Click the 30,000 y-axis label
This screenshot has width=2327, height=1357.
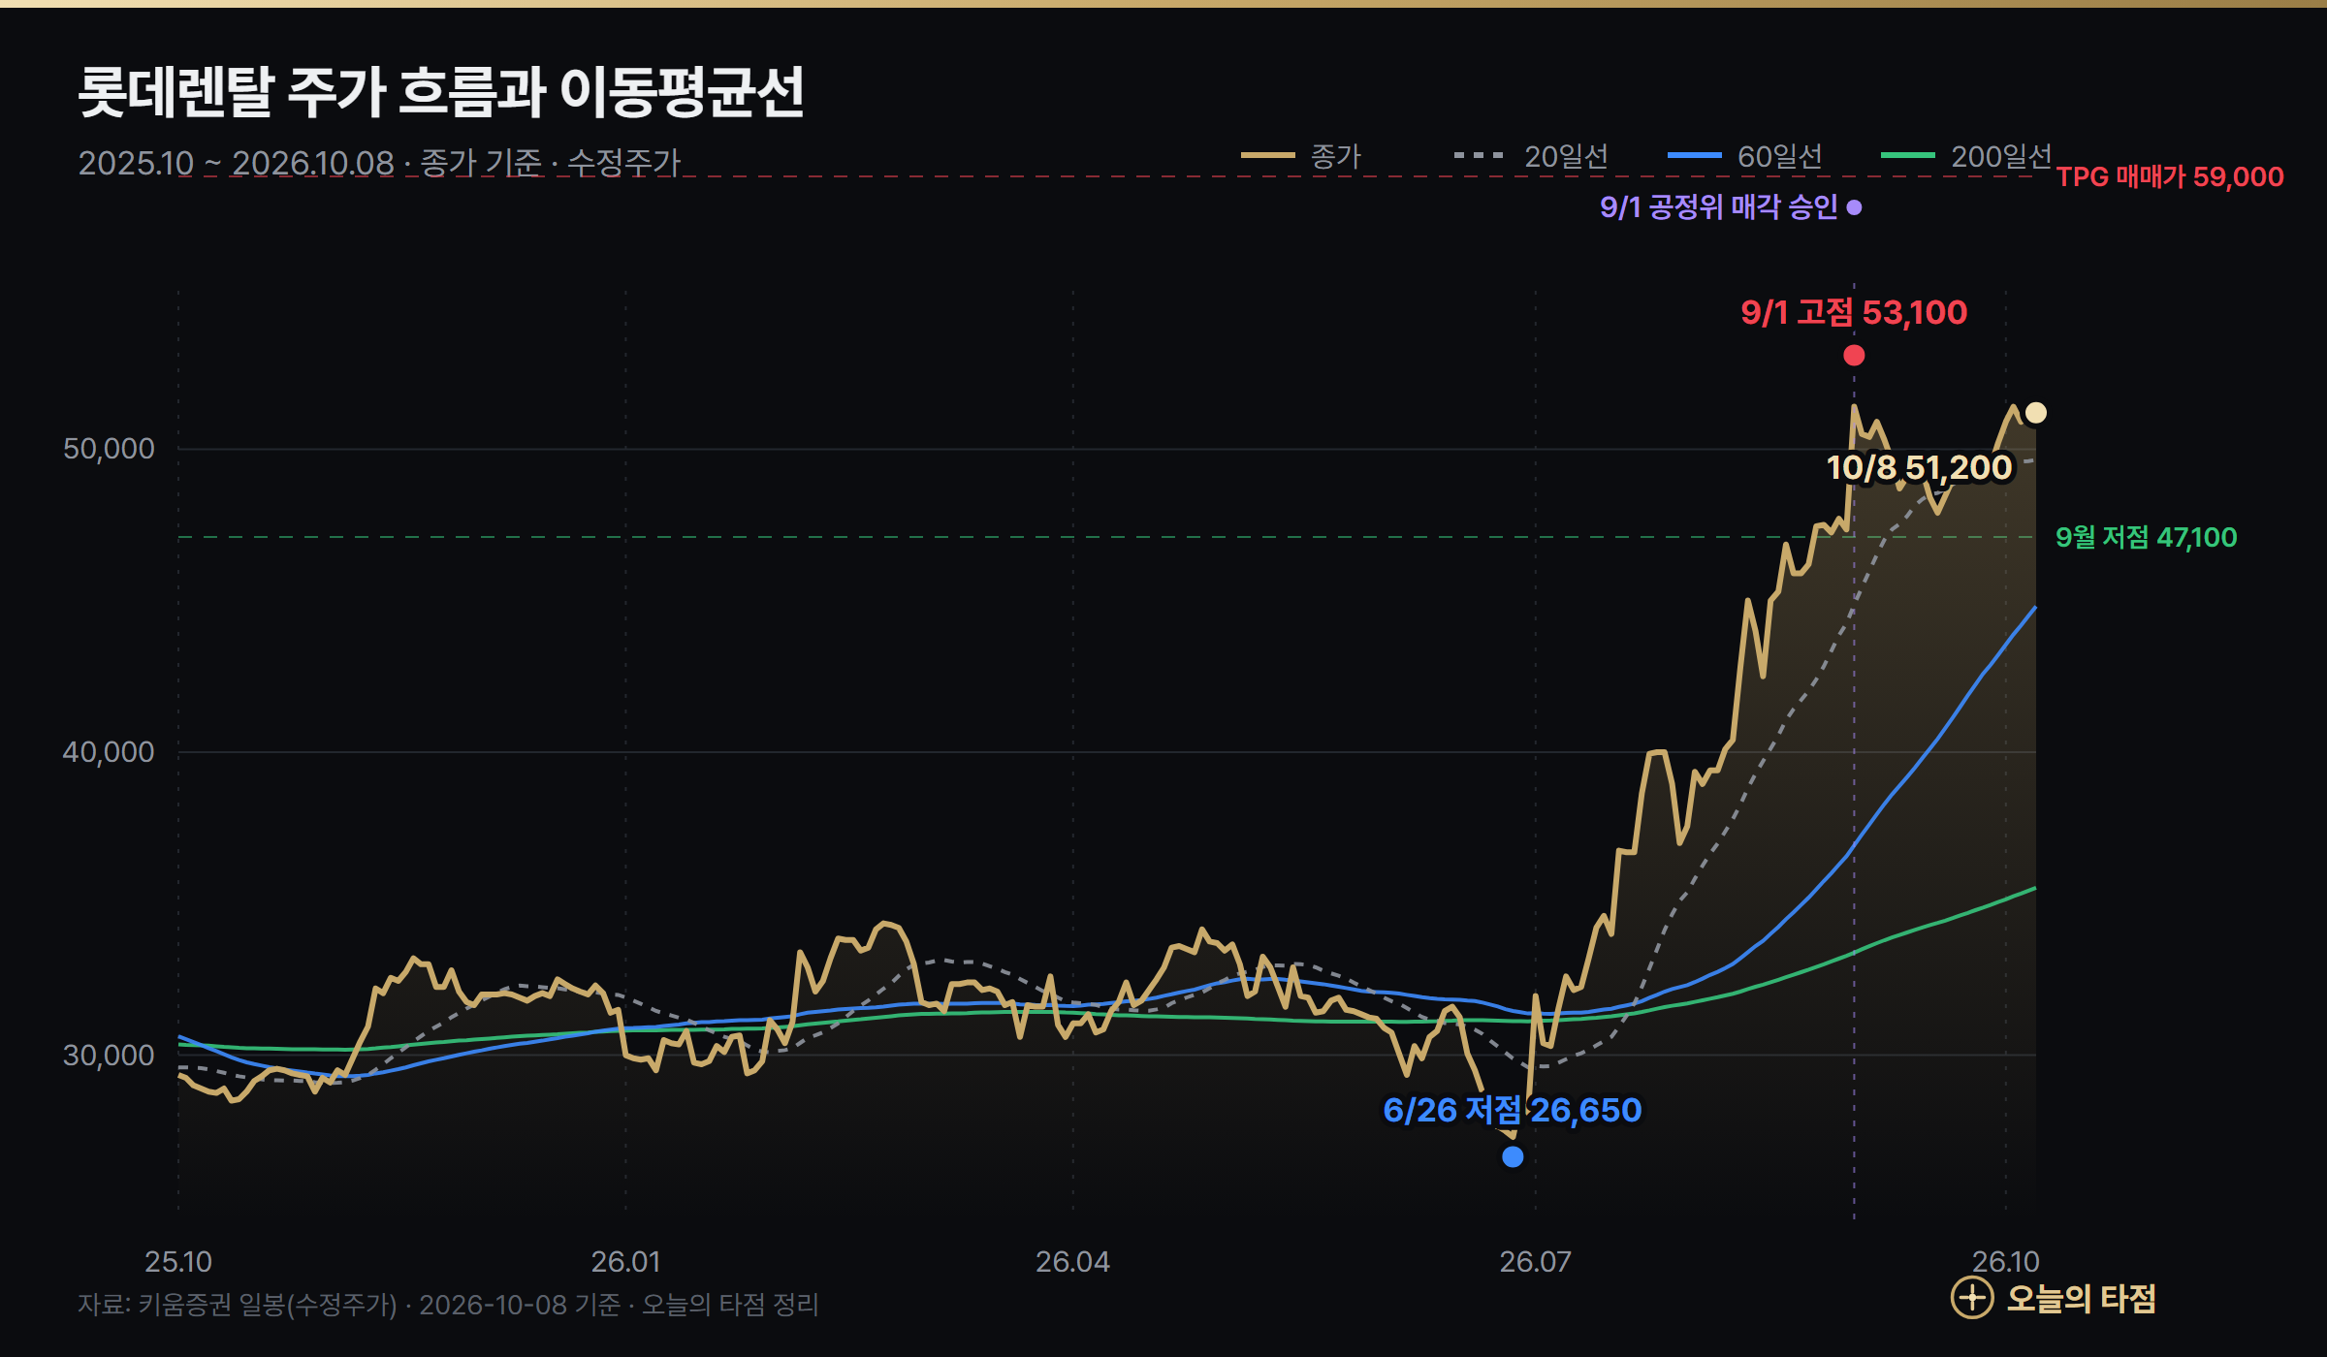[109, 1056]
